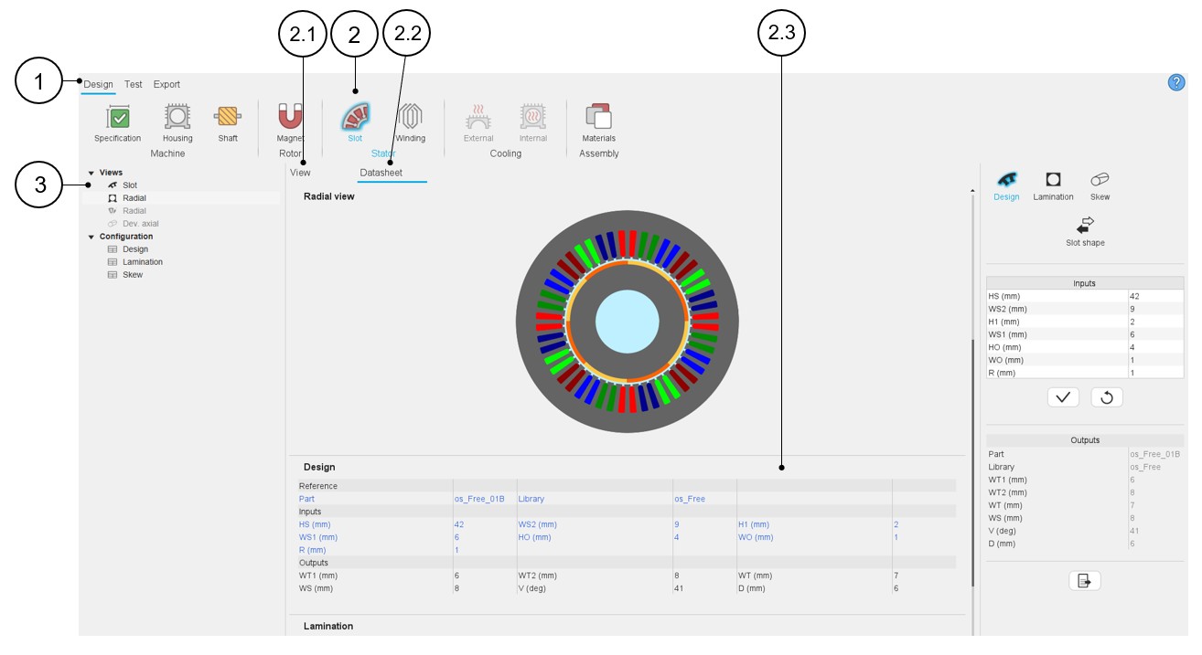
Task: Select the Winding stator icon
Action: (410, 119)
